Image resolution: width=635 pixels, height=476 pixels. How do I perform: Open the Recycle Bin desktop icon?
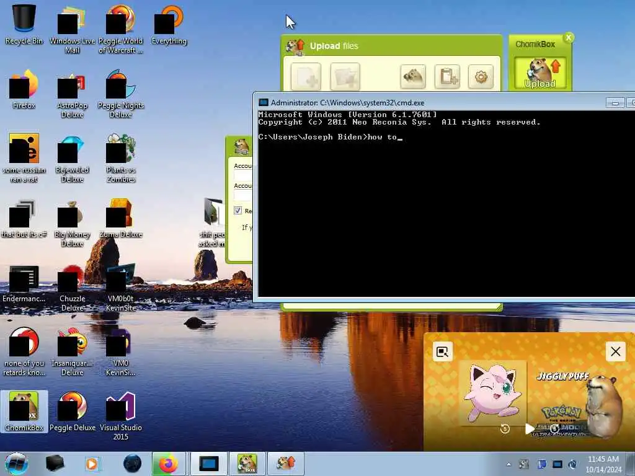coord(24,24)
